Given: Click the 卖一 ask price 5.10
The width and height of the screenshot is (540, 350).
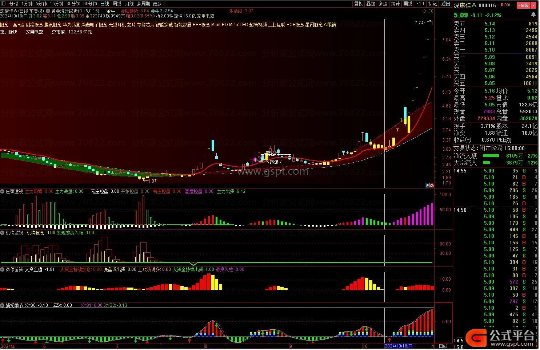Looking at the screenshot, I should (490, 50).
